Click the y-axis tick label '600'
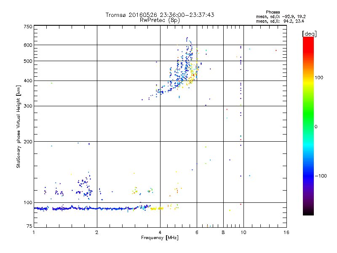Viewport: 337px width, 253px height. [x=28, y=45]
